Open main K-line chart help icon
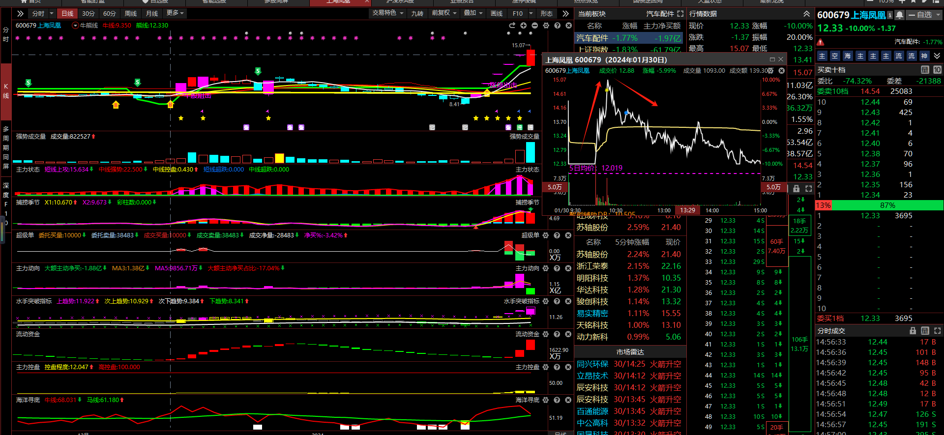 click(x=557, y=26)
